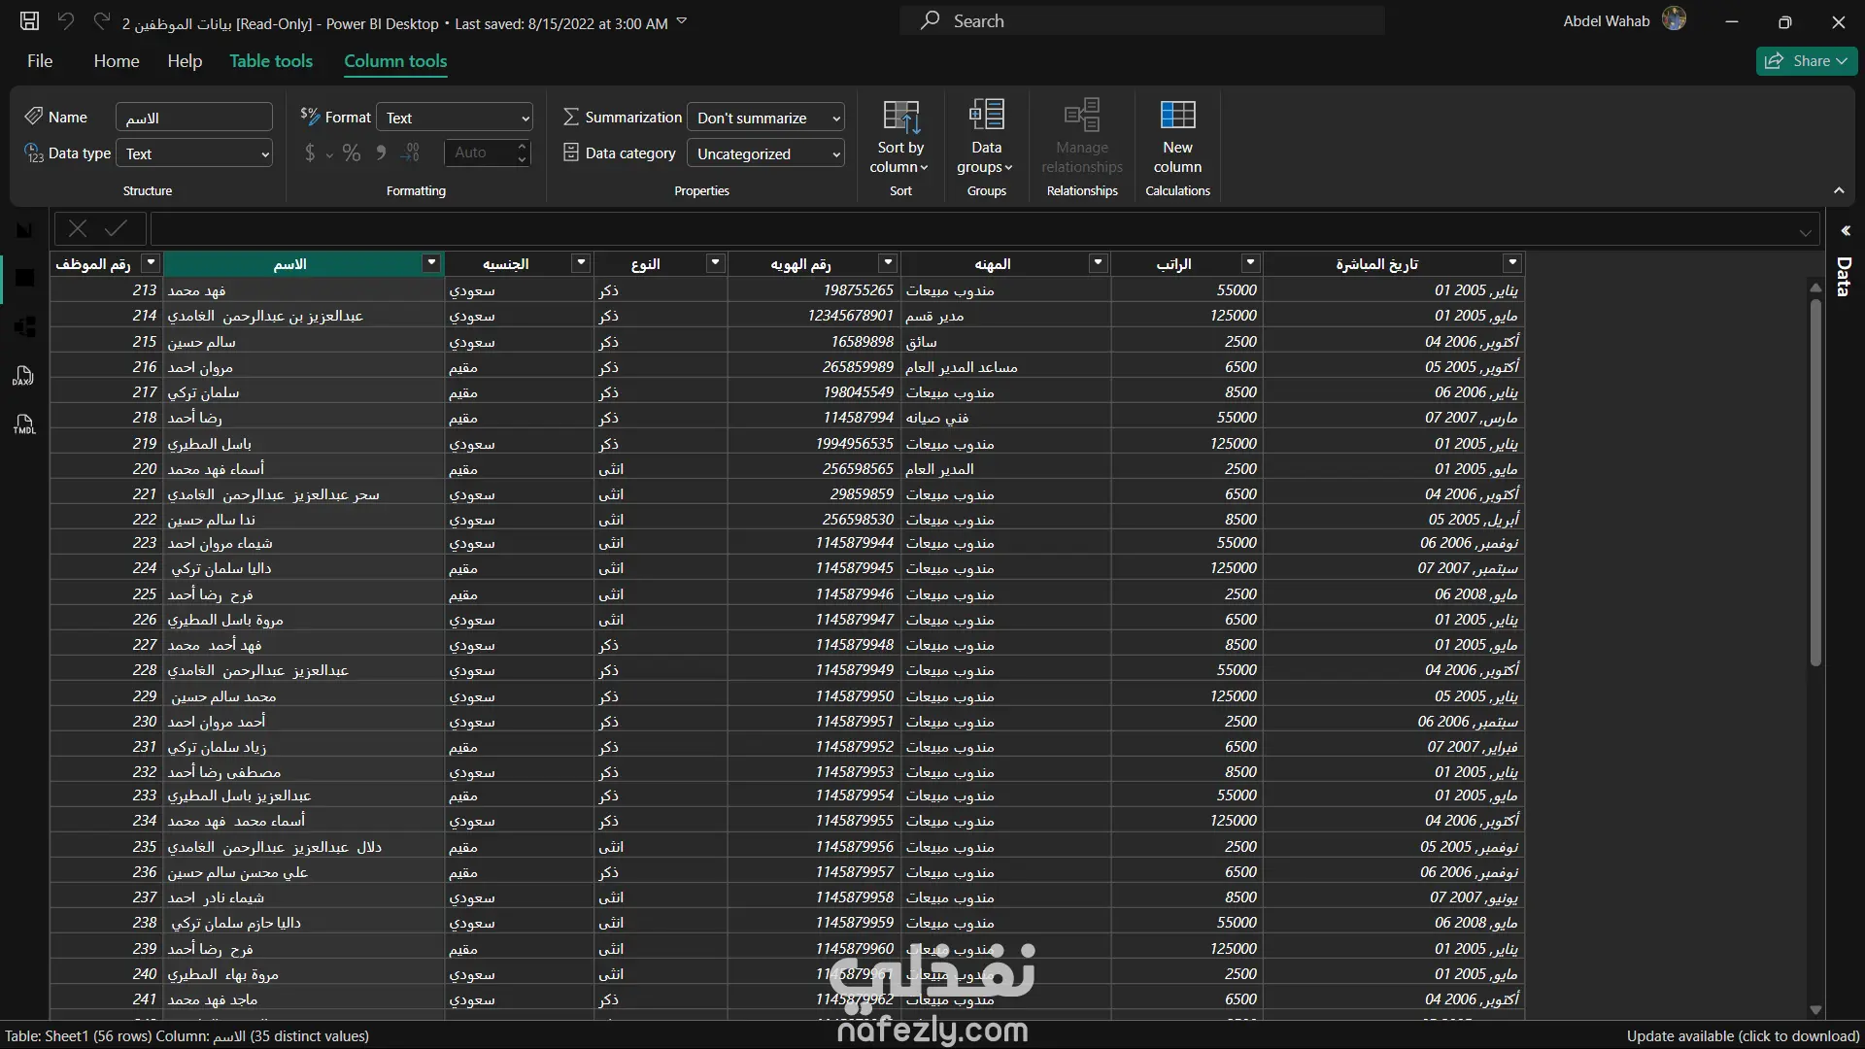
Task: Switch to Model view in left sidebar
Action: (x=24, y=327)
